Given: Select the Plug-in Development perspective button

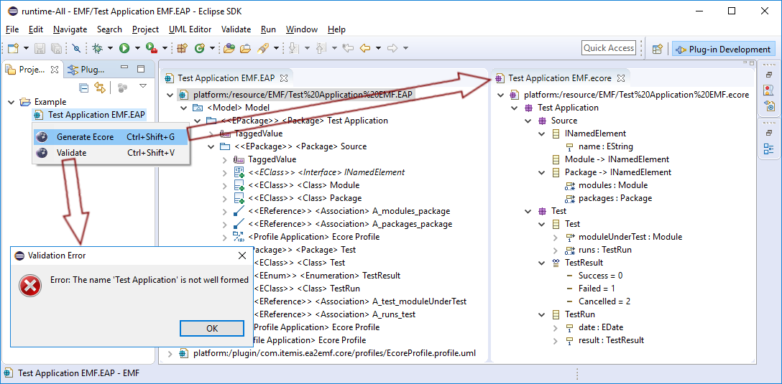Looking at the screenshot, I should (724, 49).
